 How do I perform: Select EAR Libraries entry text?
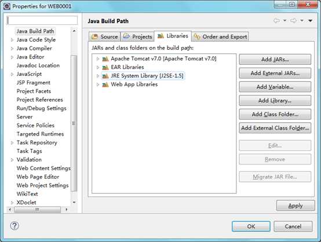(x=127, y=67)
